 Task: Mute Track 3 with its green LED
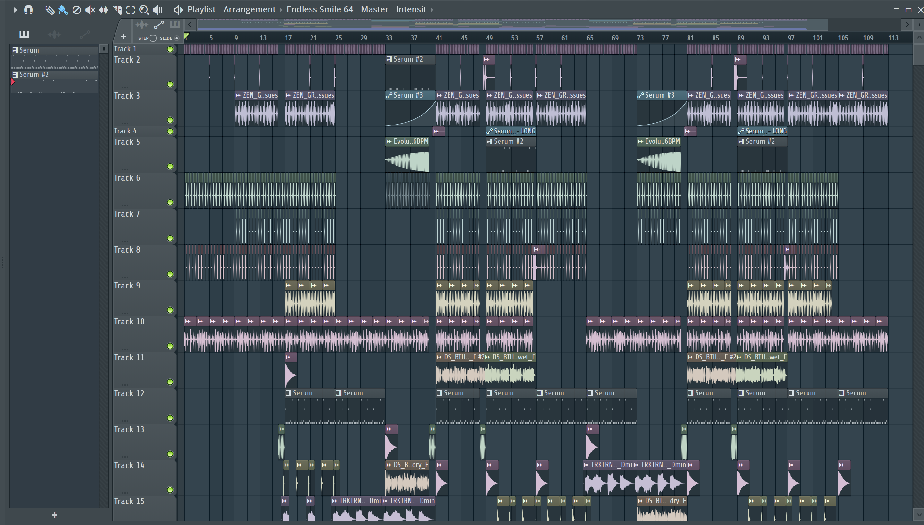(x=170, y=120)
